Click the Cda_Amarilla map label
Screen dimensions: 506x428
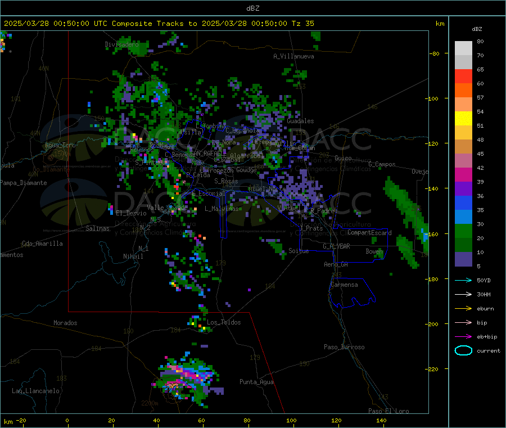(x=42, y=244)
